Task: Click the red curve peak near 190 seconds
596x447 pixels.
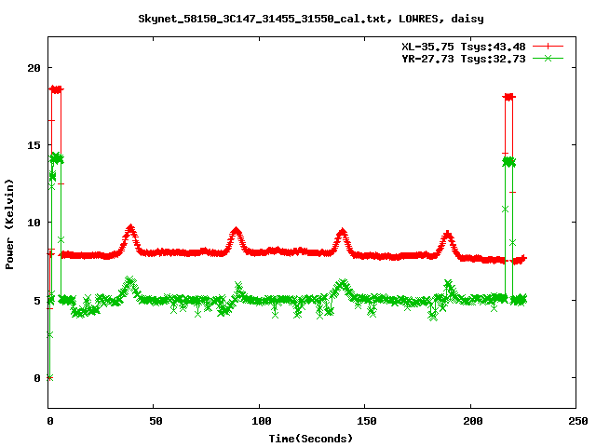Action: (x=448, y=235)
